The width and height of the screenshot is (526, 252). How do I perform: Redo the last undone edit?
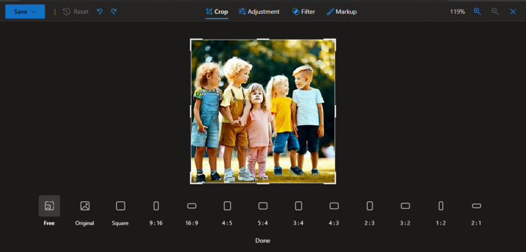(114, 12)
